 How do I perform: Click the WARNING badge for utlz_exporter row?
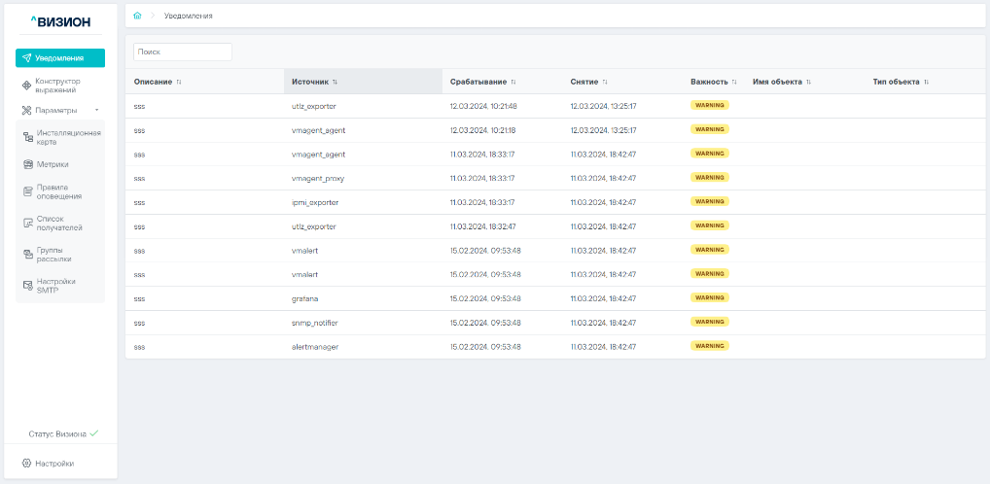[x=709, y=105]
